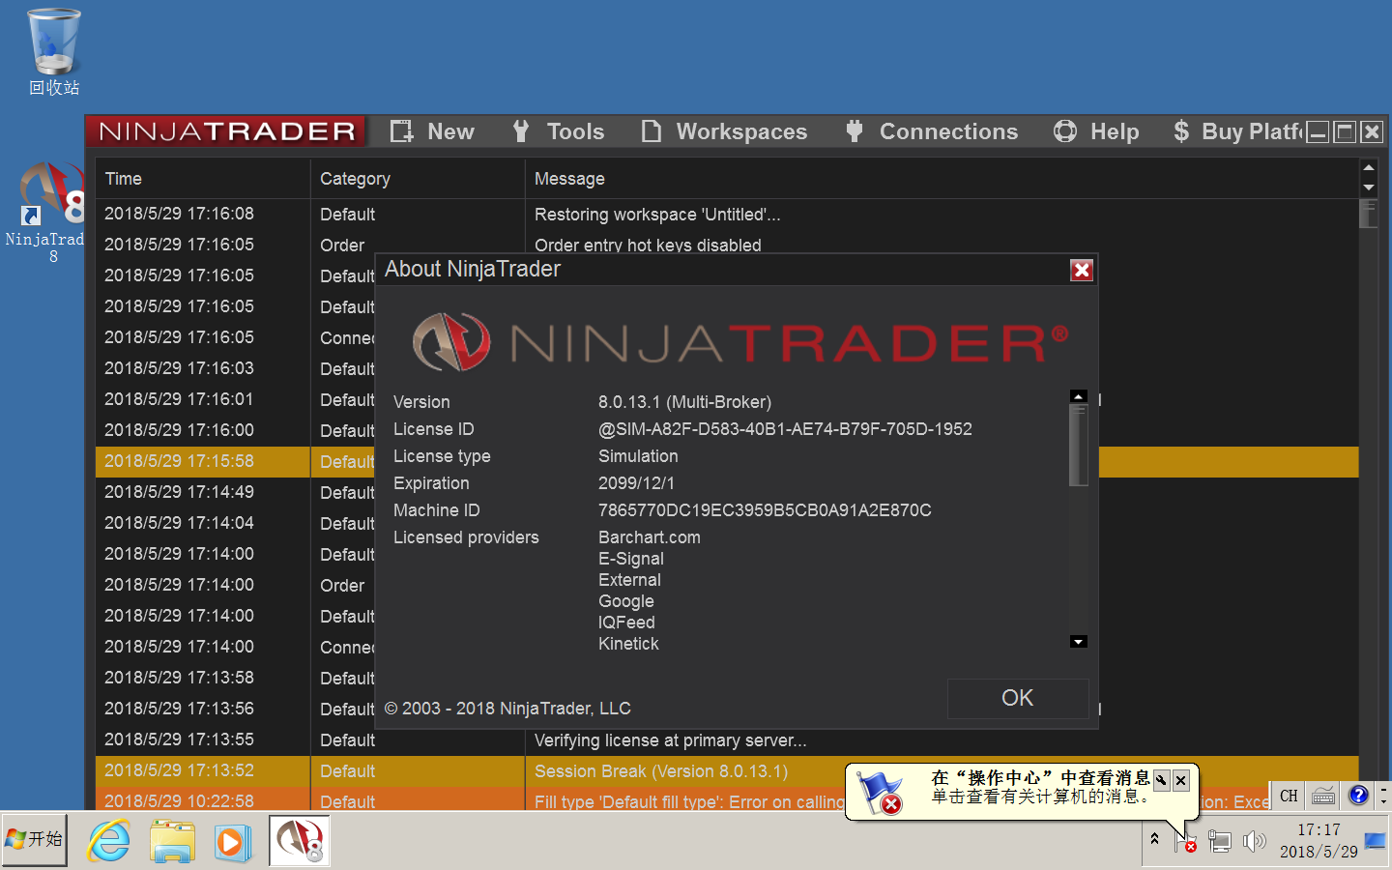Click the language bar keyboard icon
This screenshot has width=1392, height=870.
pos(1323,796)
